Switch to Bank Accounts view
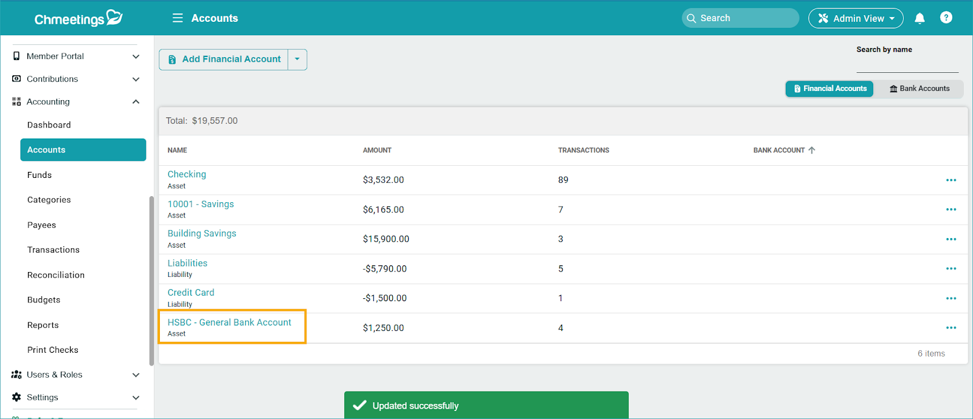973x419 pixels. click(919, 89)
